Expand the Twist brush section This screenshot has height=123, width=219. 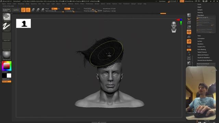199,36
